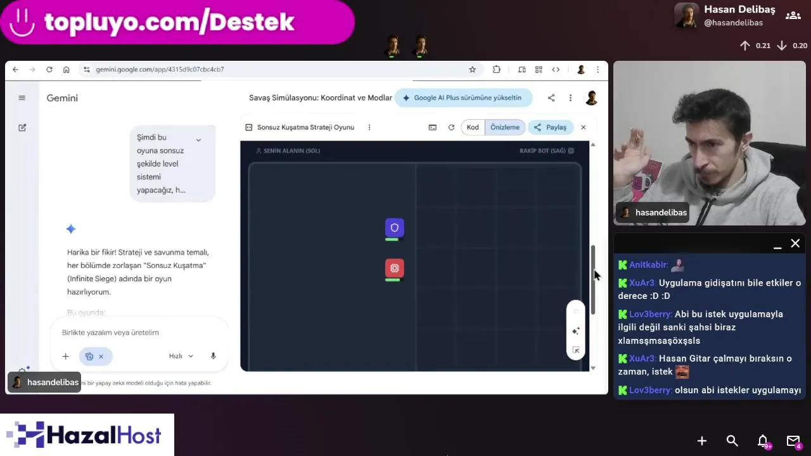
Task: Reload the Gemini browser page
Action: pyautogui.click(x=49, y=70)
